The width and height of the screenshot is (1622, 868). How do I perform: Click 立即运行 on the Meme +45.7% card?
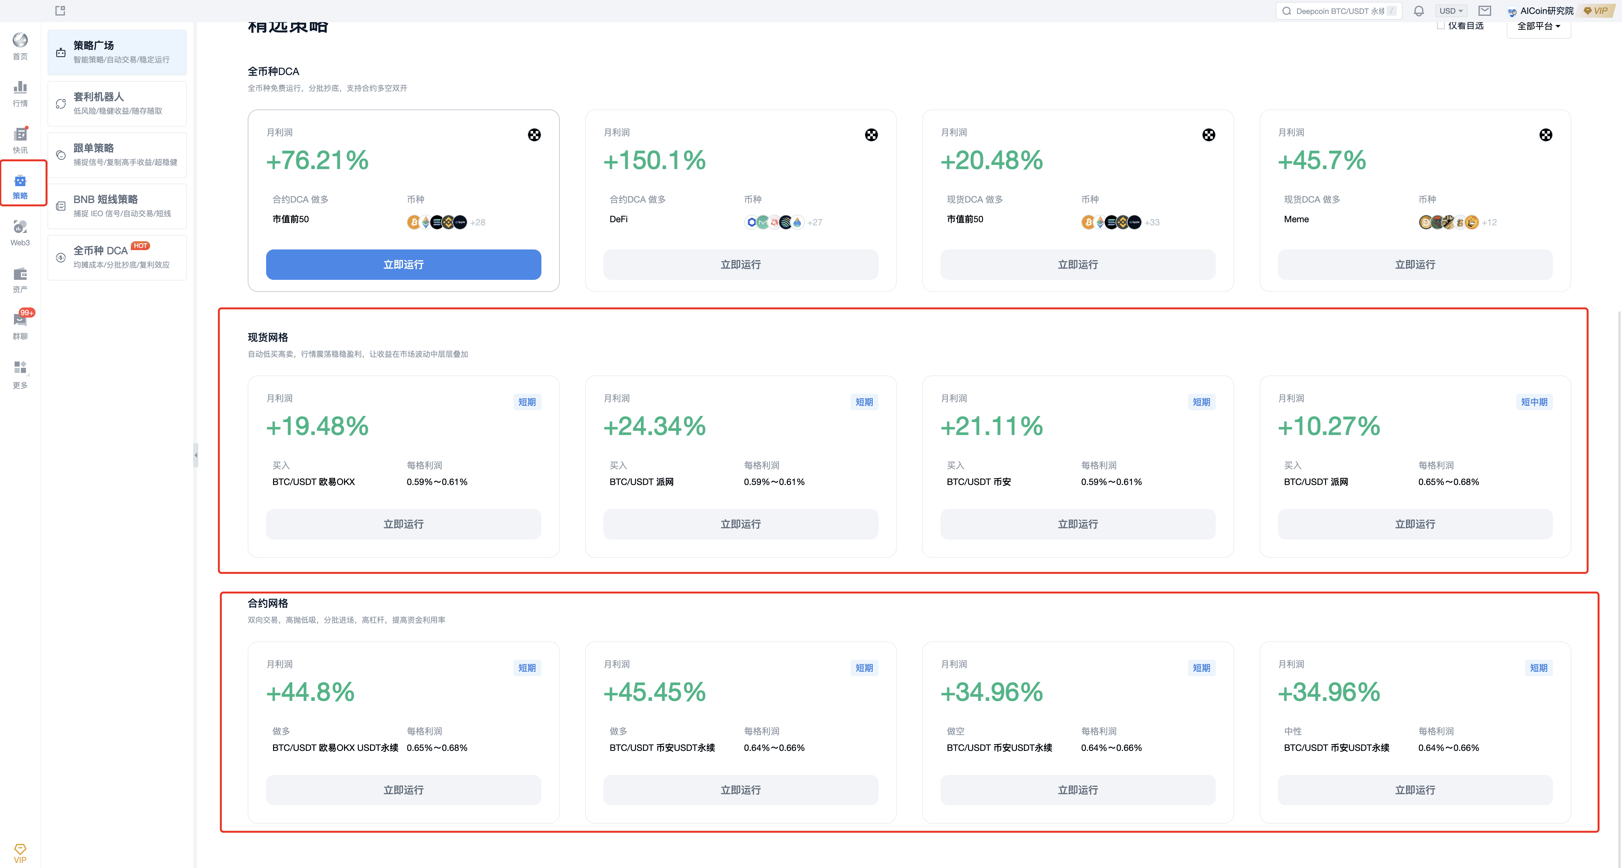coord(1415,265)
